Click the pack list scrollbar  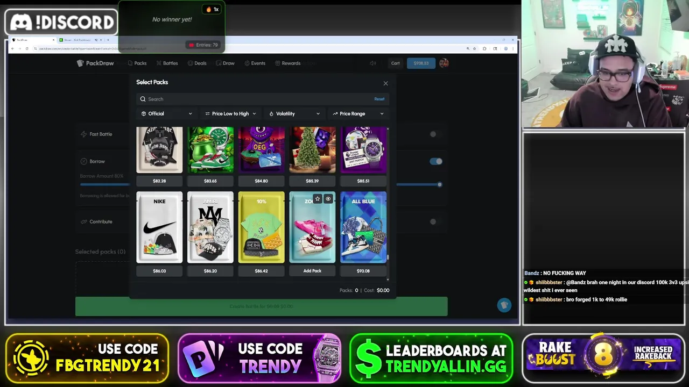(388, 258)
